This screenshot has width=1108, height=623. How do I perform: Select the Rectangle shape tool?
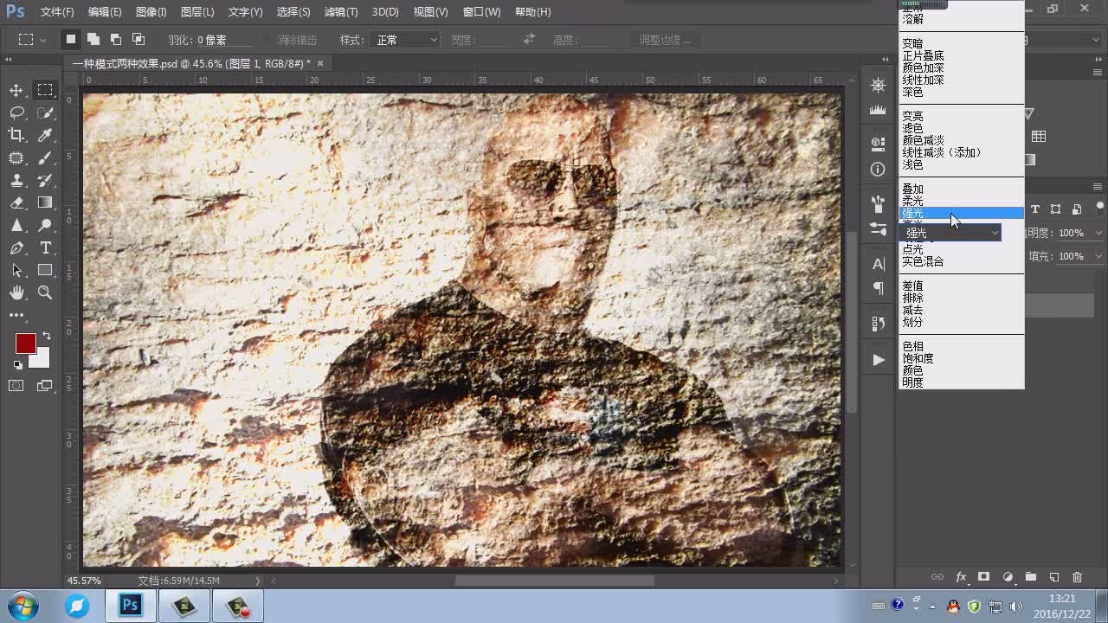point(45,270)
